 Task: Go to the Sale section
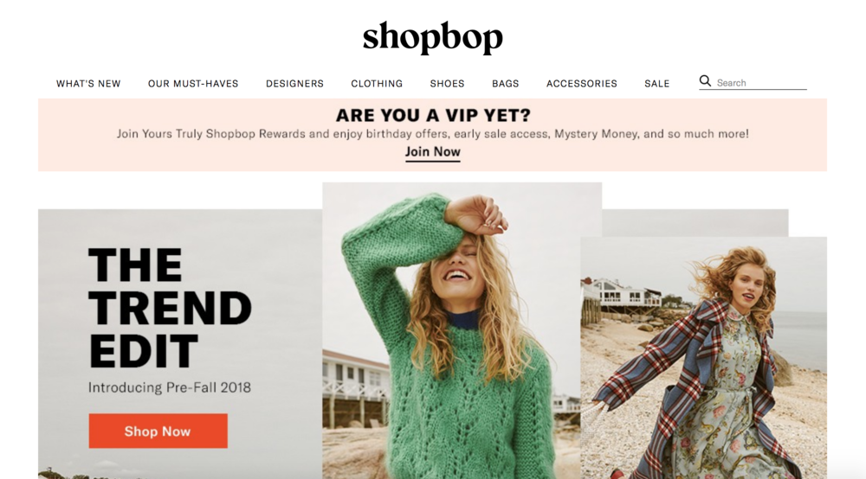pyautogui.click(x=656, y=84)
